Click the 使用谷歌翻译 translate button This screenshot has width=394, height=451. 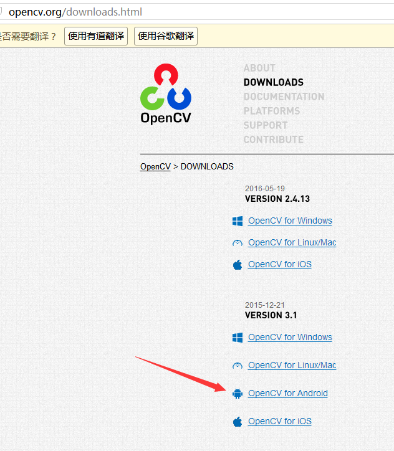click(166, 36)
